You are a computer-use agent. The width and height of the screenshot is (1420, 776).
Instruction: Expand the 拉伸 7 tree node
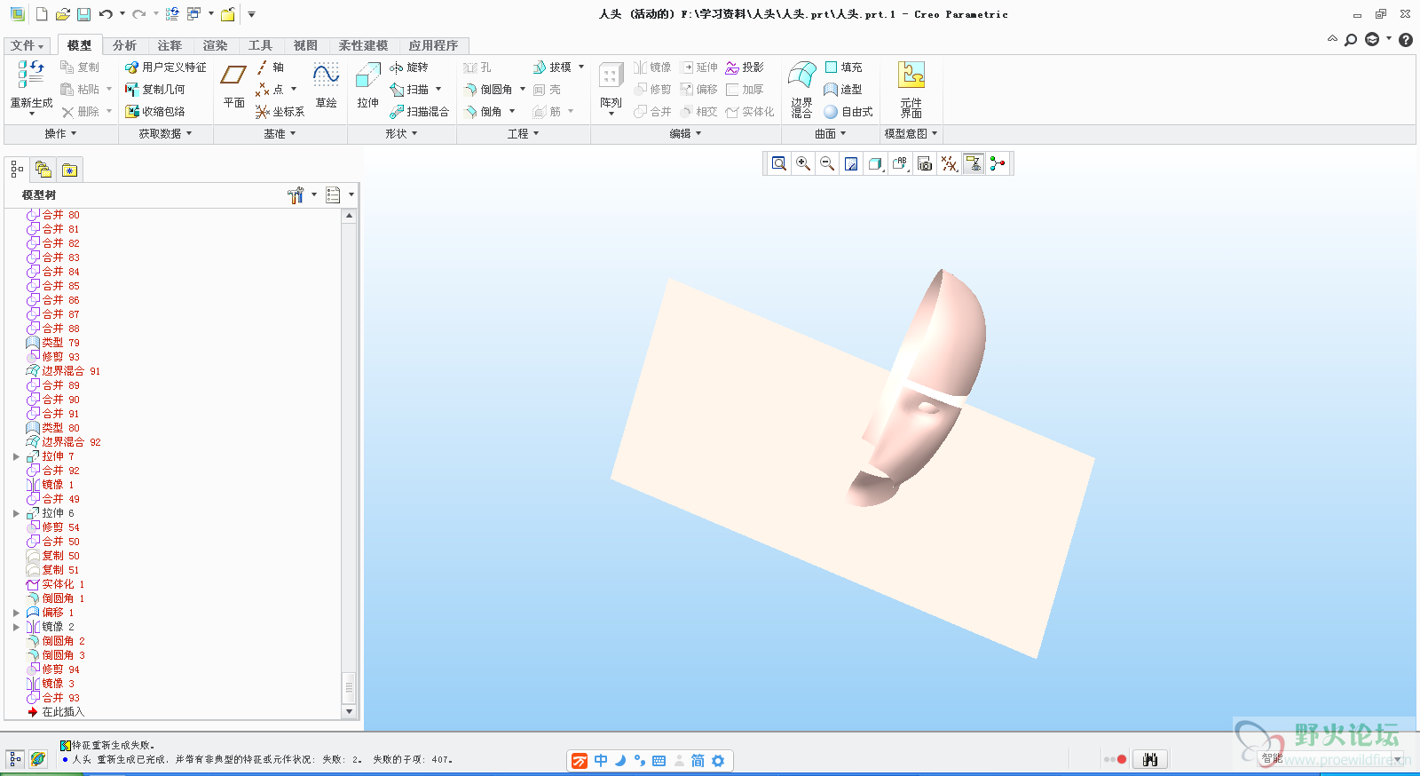pyautogui.click(x=16, y=456)
